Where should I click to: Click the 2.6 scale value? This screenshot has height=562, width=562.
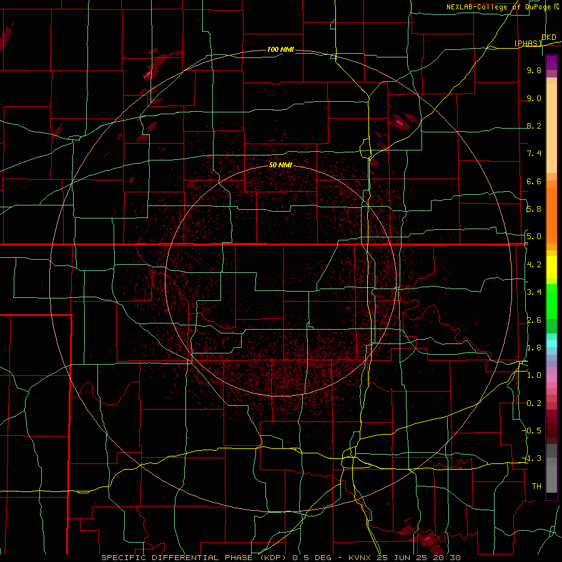(534, 320)
